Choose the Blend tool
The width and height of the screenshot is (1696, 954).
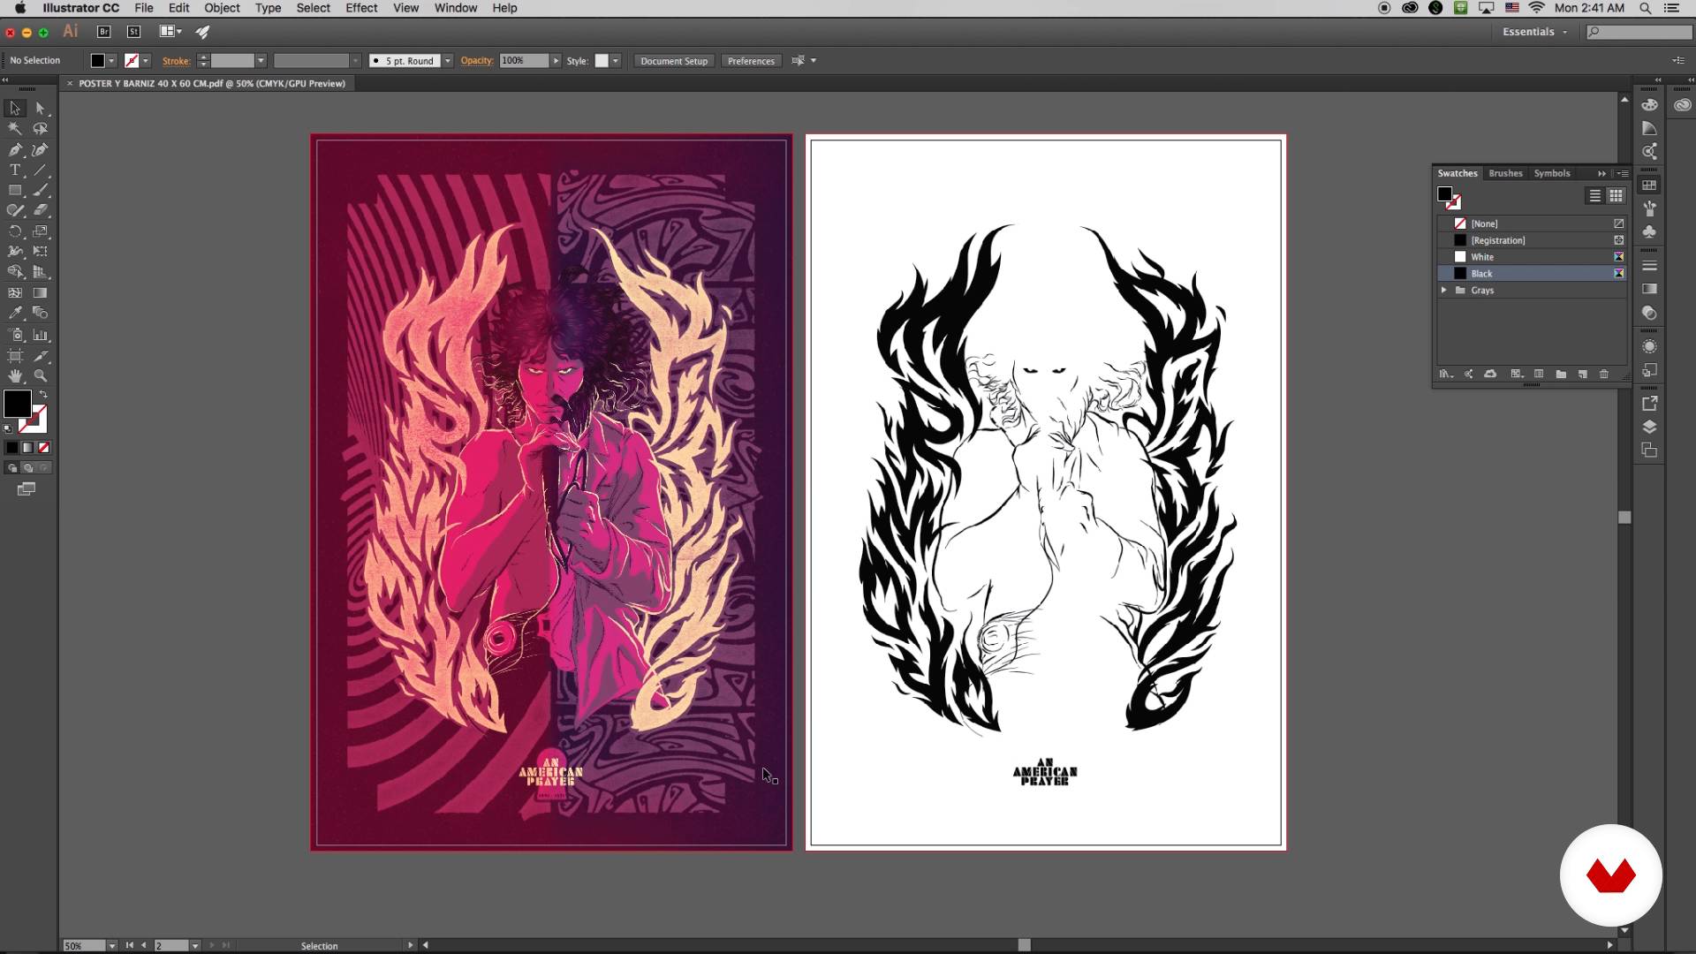(41, 313)
